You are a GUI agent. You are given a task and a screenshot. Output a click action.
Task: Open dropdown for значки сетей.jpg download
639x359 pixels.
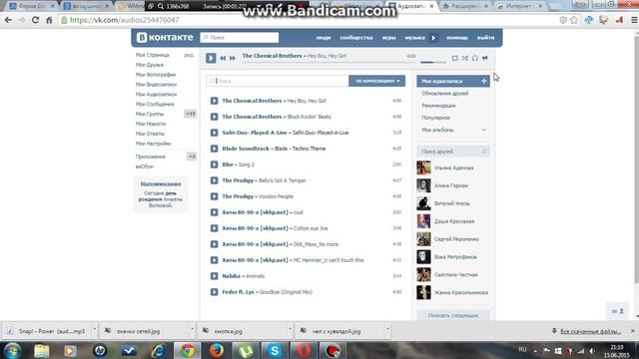click(192, 330)
